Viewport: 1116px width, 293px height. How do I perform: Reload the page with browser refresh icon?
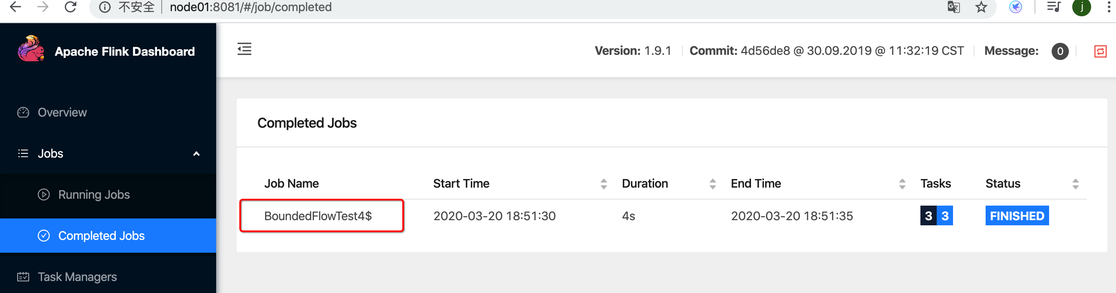point(70,7)
